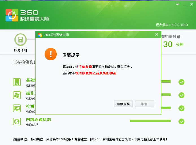The height and width of the screenshot is (145, 196).
Task: Click the computer tower icon in check list
Action: [x=17, y=82]
